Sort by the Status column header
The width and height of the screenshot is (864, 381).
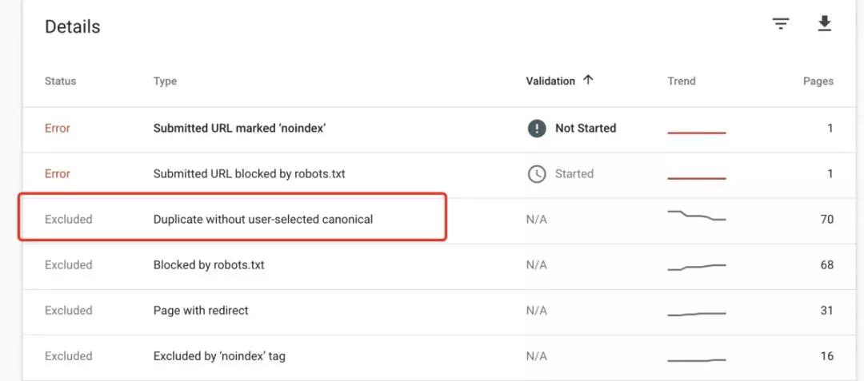pyautogui.click(x=60, y=81)
